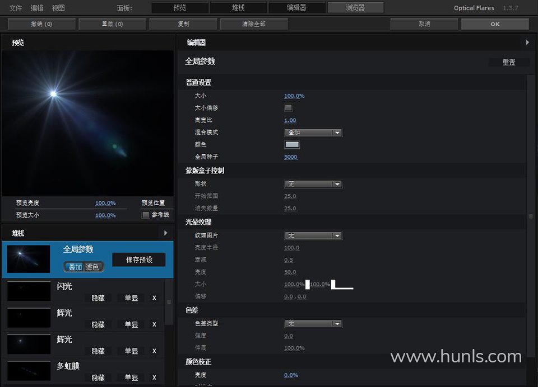This screenshot has height=387, width=538.
Task: Open the 视图 menu
Action: point(58,8)
